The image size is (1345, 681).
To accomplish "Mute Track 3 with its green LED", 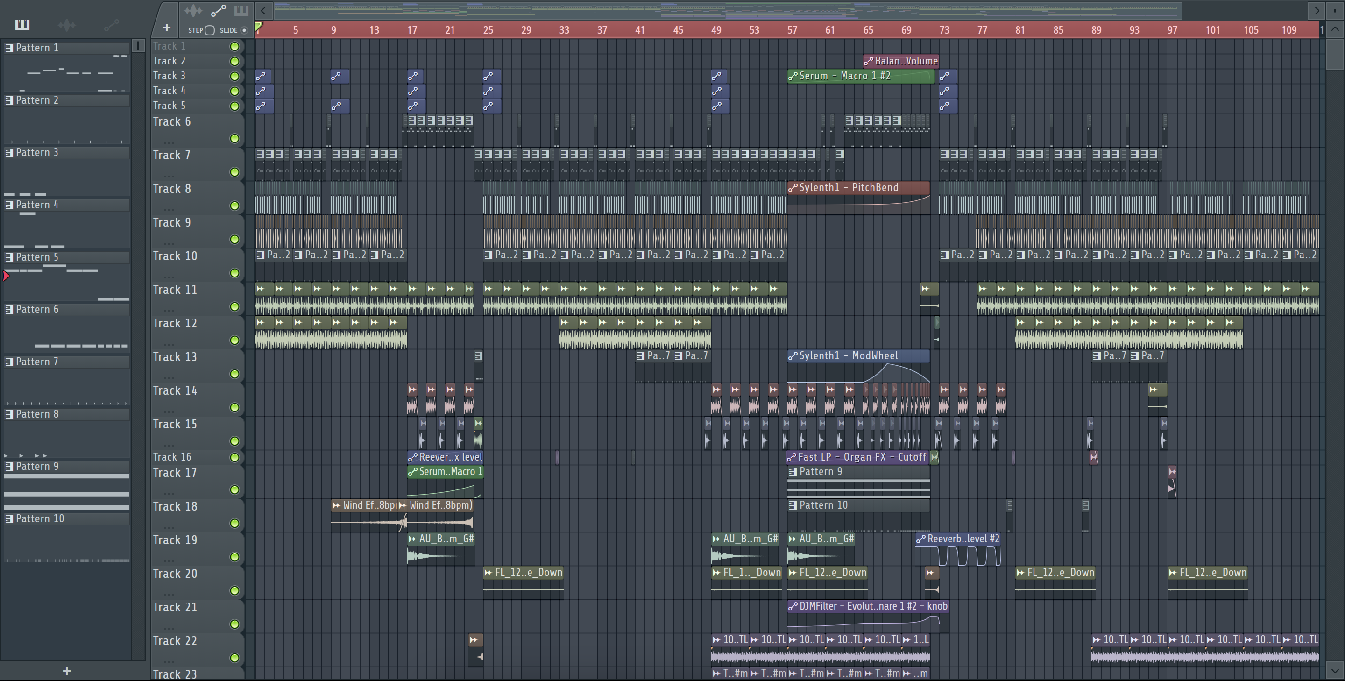I will tap(235, 76).
